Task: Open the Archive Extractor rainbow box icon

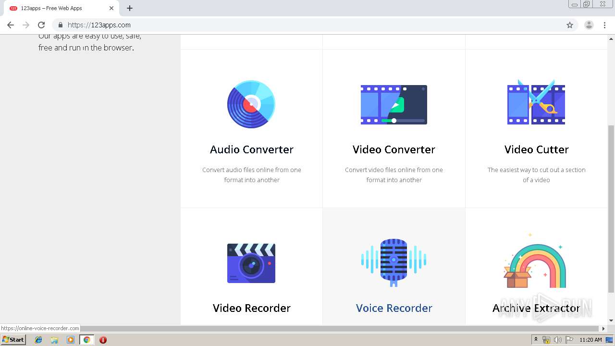Action: point(535,260)
